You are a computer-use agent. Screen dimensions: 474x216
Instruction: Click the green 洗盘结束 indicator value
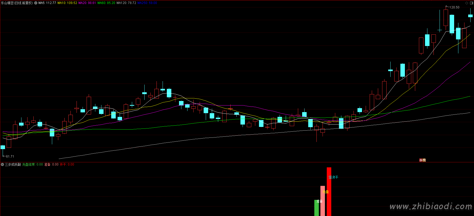pos(32,164)
